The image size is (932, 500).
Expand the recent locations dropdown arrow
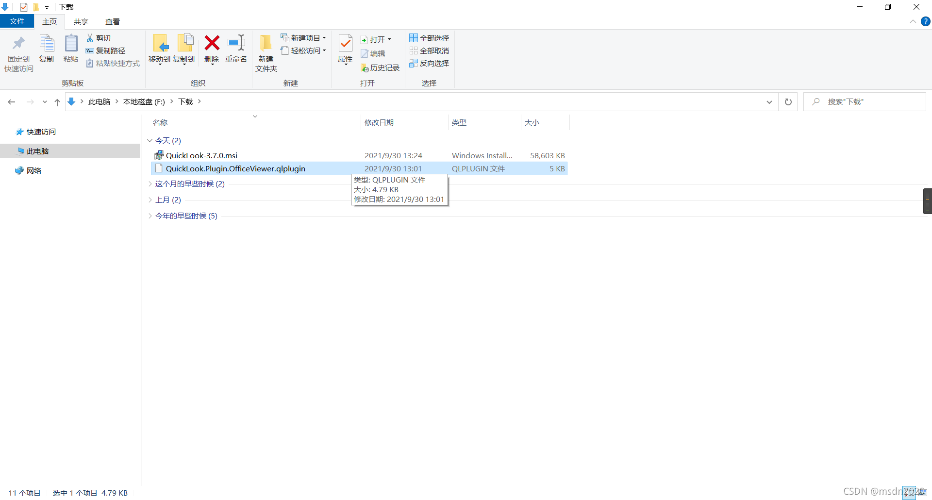click(x=45, y=102)
